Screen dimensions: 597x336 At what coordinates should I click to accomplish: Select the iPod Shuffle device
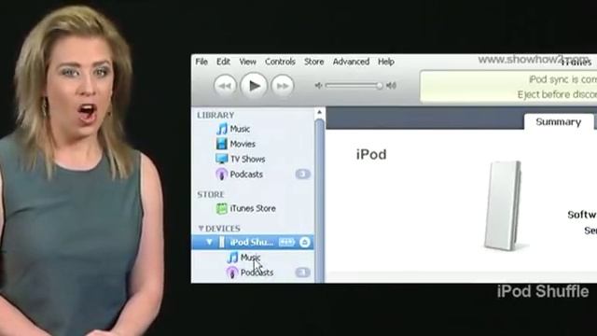tap(253, 242)
